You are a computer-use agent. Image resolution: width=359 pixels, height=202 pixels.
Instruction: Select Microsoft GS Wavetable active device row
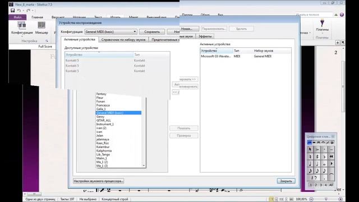point(246,56)
